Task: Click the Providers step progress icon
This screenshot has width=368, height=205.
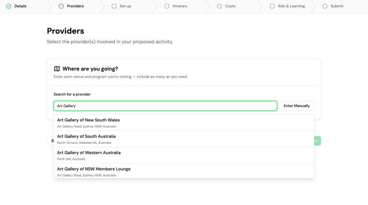Action: click(61, 6)
